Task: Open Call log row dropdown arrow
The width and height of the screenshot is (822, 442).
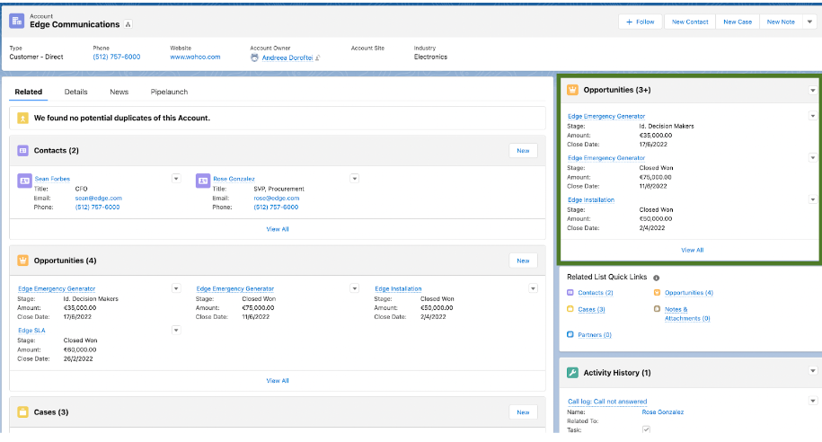Action: click(812, 401)
